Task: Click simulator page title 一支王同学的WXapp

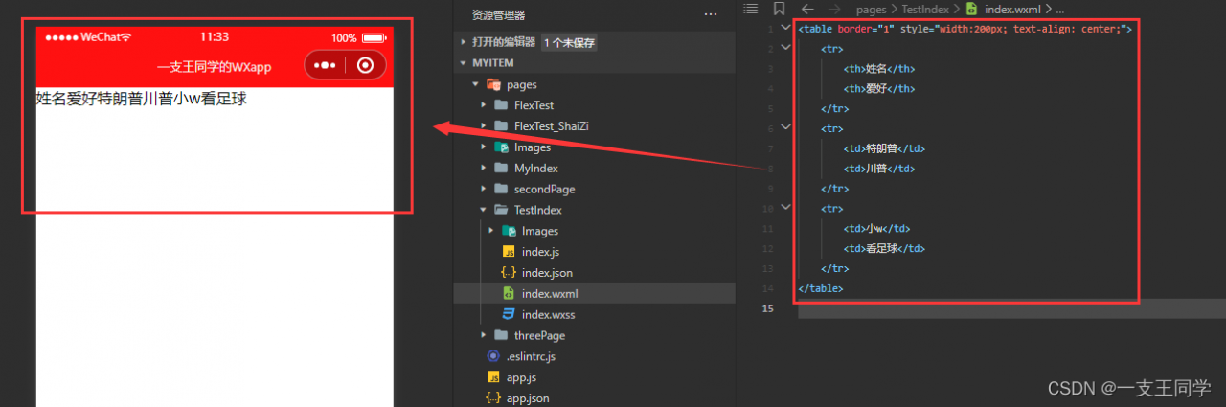Action: point(215,66)
